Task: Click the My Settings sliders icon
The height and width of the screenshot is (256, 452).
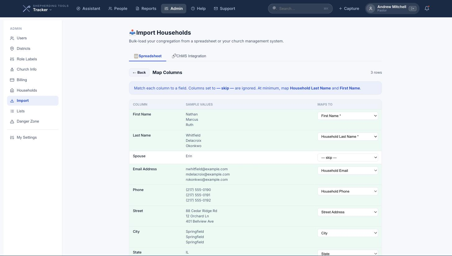Action: pos(12,137)
